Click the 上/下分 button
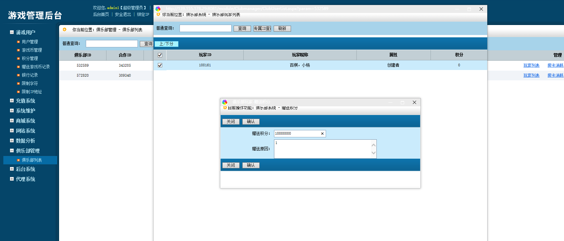564x241 pixels. click(x=166, y=44)
